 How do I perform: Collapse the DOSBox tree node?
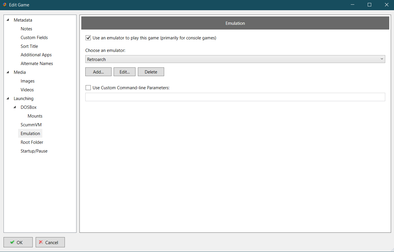click(x=15, y=107)
